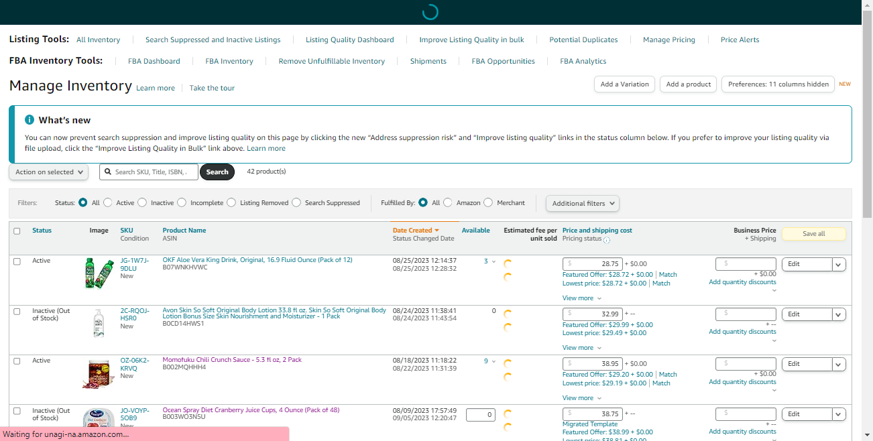Viewport: 873px width, 441px height.
Task: Click the Date Created sort arrow
Action: point(437,231)
